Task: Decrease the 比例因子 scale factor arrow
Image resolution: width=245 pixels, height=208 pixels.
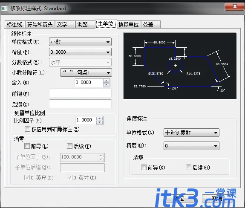Action: 100,122
